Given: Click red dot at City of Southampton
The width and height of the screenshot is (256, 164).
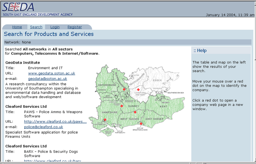Looking at the screenshot, I should click(105, 120).
